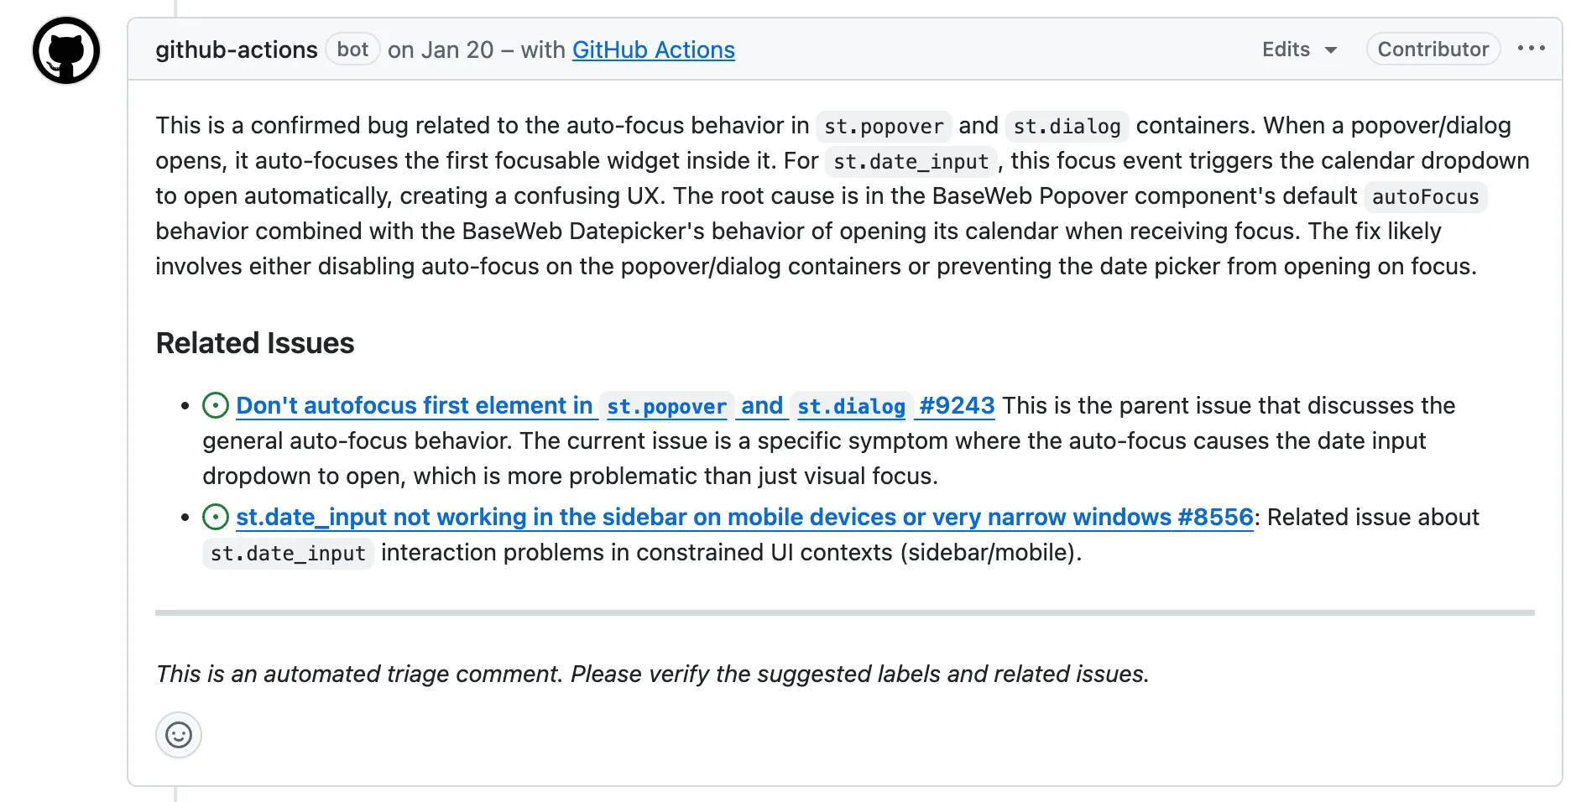The width and height of the screenshot is (1576, 802).
Task: Click the Contributor badge
Action: pos(1432,49)
